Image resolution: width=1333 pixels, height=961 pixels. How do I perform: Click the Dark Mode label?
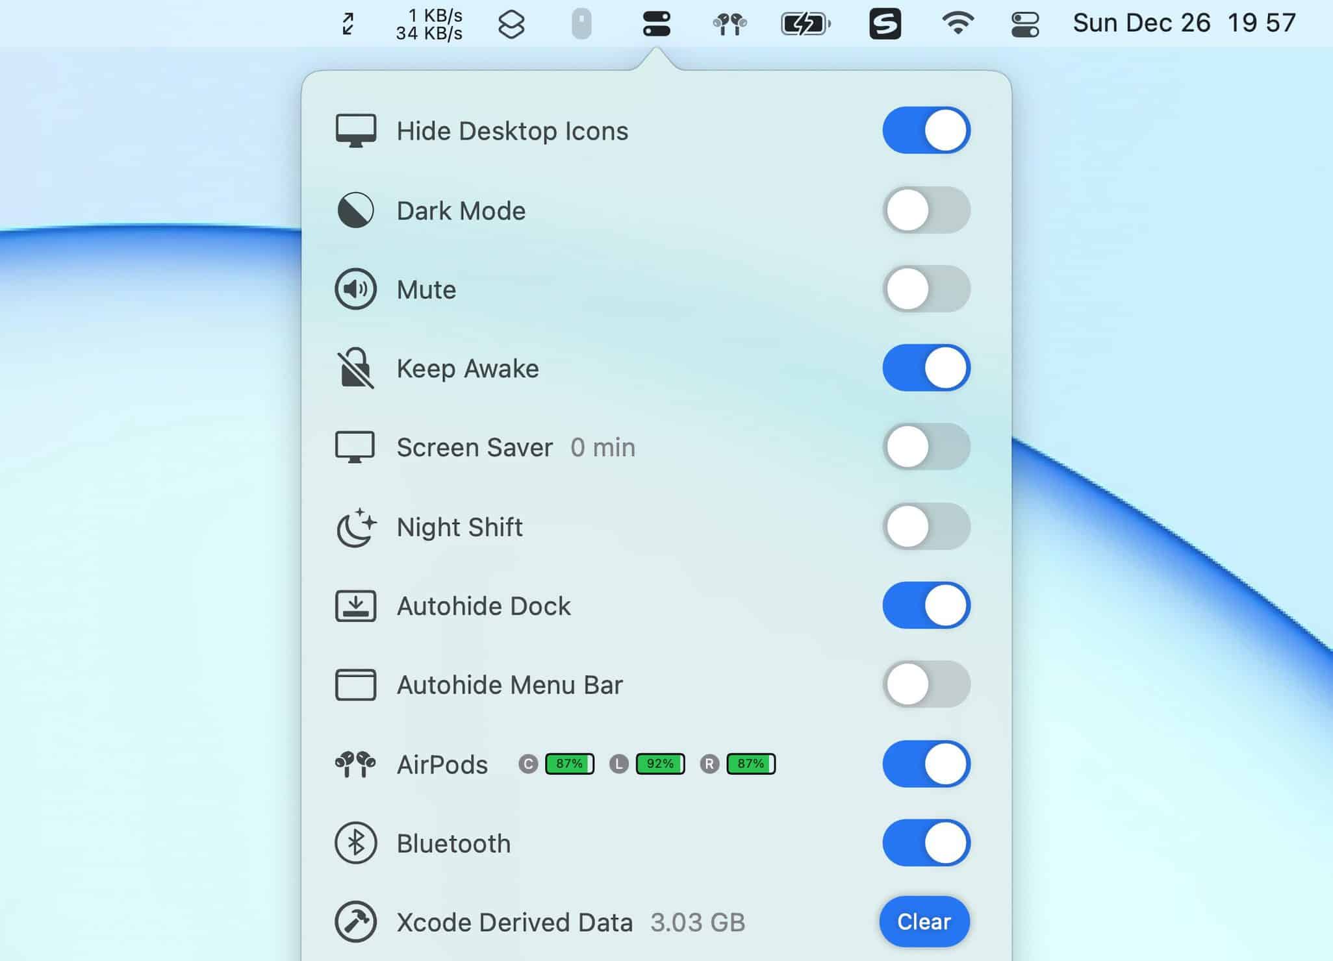(461, 210)
